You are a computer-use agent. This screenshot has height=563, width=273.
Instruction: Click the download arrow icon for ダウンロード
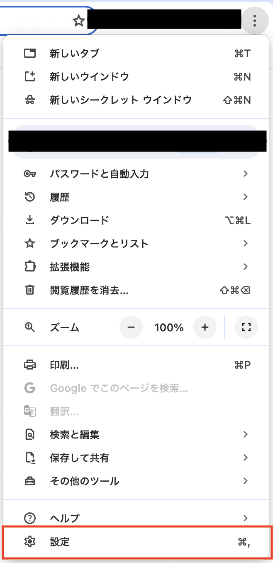(x=30, y=220)
